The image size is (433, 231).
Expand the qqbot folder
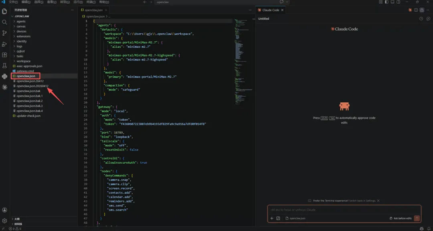(44, 51)
